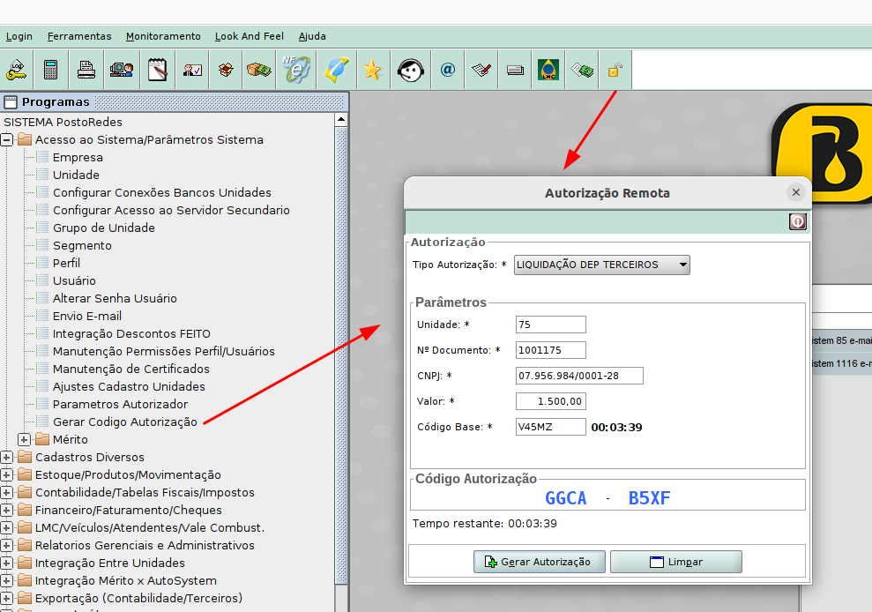Click the LMC icon in toolbar

tap(548, 70)
